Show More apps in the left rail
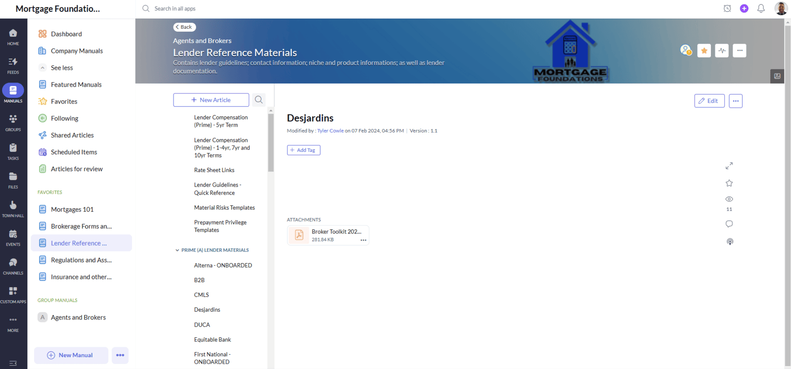The width and height of the screenshot is (791, 369). [13, 323]
